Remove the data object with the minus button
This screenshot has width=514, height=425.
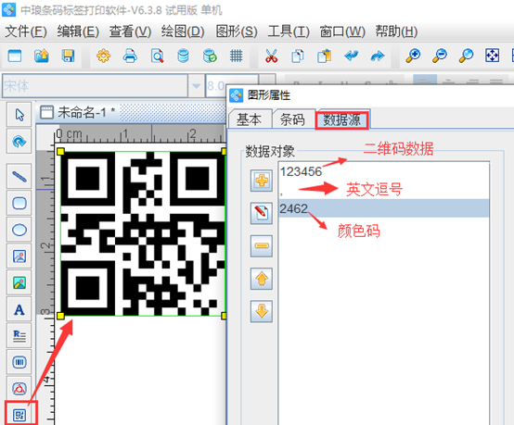(262, 246)
